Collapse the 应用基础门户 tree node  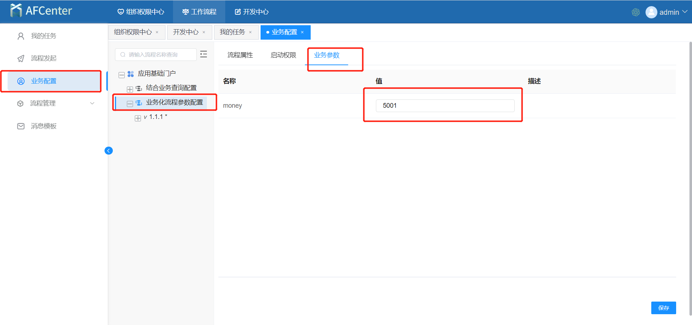122,75
